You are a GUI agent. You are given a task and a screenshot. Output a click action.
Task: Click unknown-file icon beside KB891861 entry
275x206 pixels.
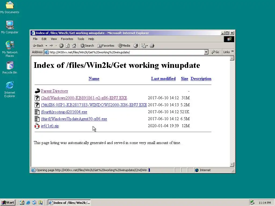click(37, 98)
